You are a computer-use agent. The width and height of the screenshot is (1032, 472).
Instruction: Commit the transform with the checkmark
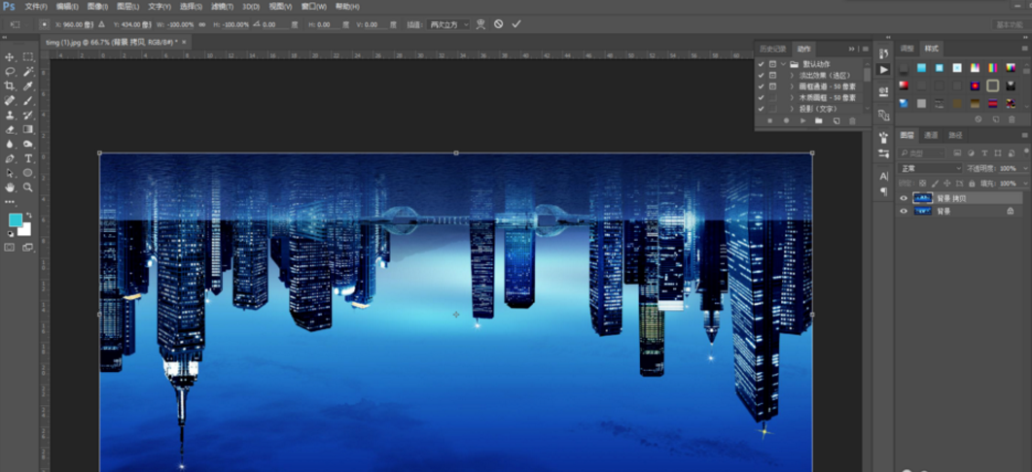516,24
